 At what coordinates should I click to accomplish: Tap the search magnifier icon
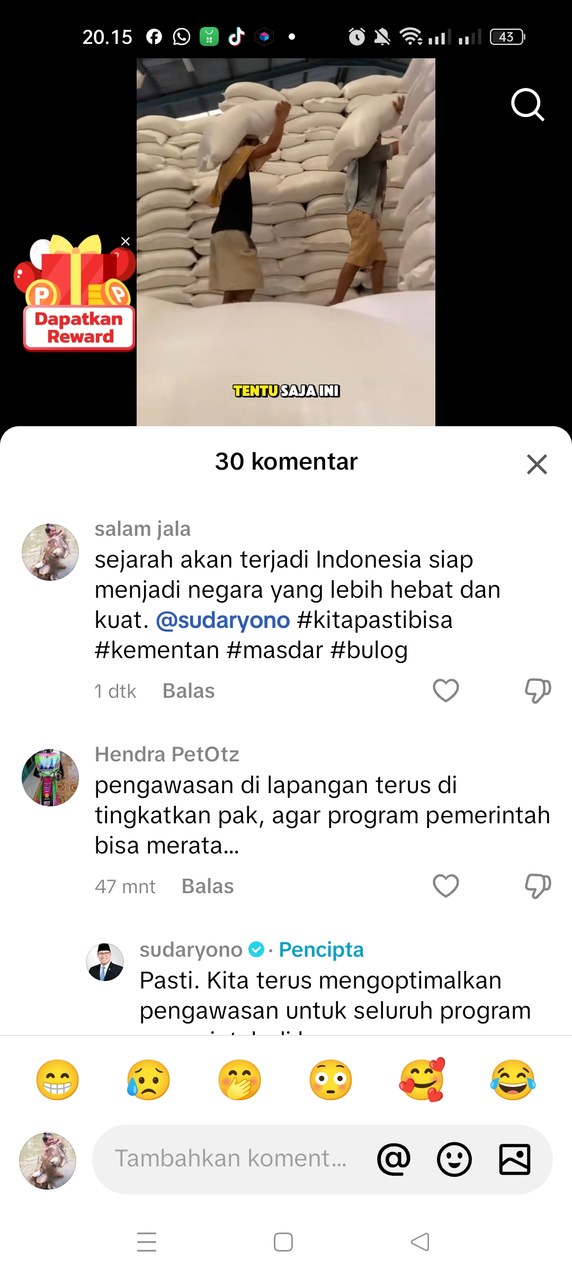tap(528, 105)
